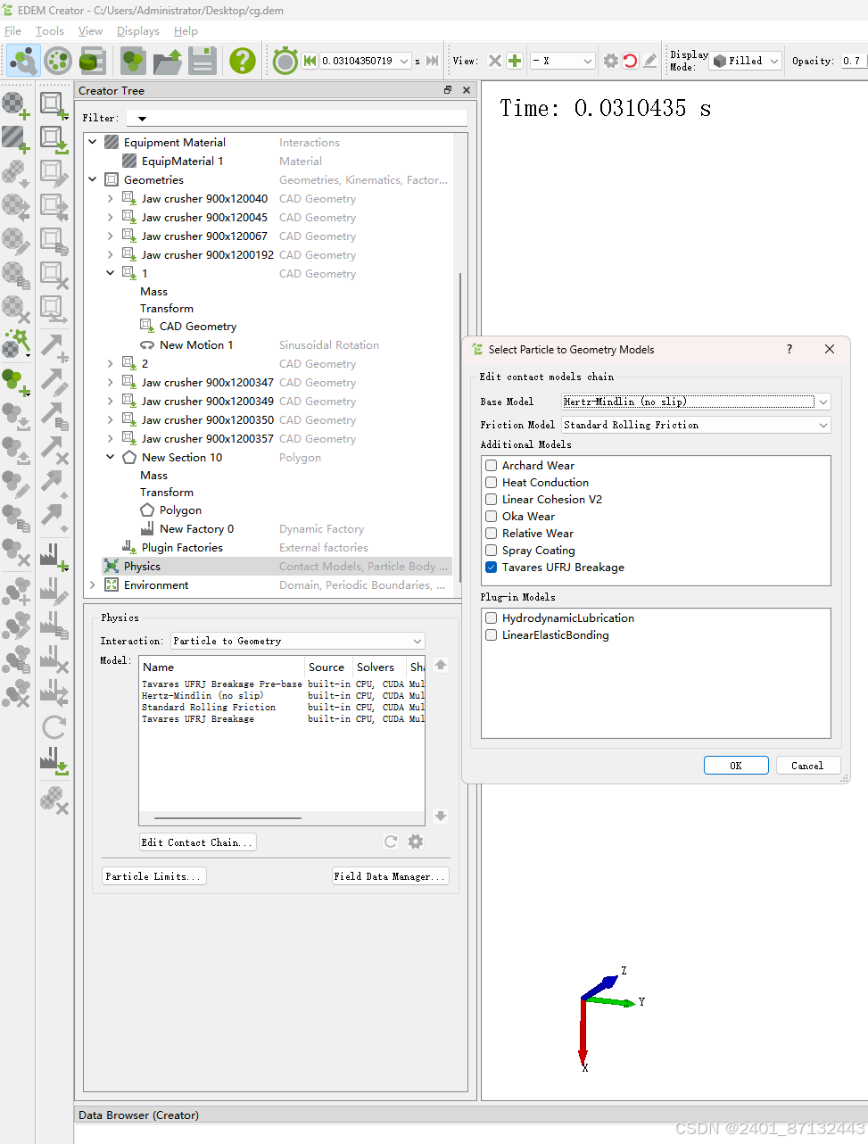Open File menu
Viewport: 868px width, 1144px height.
[x=12, y=30]
